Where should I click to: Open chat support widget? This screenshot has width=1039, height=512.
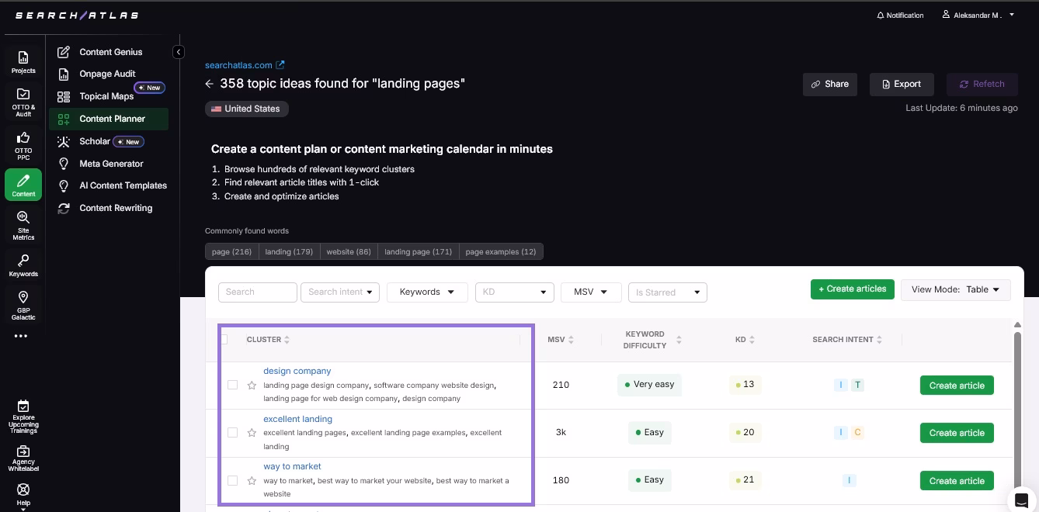1022,499
